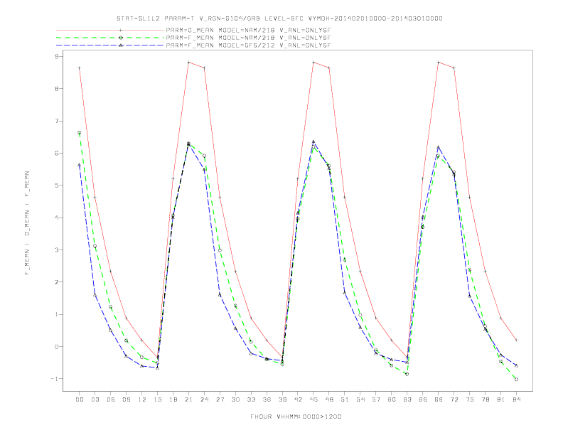This screenshot has width=563, height=435.
Task: Click x-axis tick label 03
Action: click(x=95, y=399)
